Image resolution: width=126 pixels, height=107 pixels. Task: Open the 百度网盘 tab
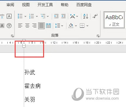point(84,5)
